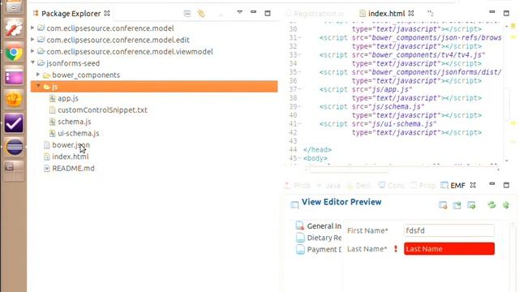Select schema.js file

coord(75,122)
